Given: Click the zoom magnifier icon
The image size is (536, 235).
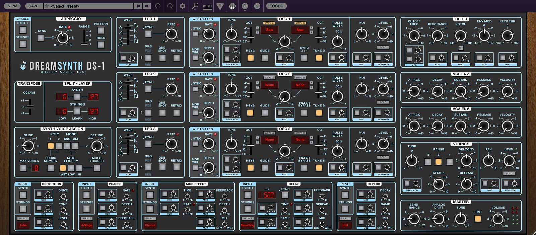Looking at the screenshot, I should (x=195, y=6).
